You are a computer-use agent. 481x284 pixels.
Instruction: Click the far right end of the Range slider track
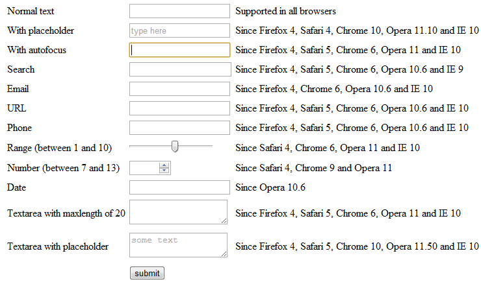point(211,147)
